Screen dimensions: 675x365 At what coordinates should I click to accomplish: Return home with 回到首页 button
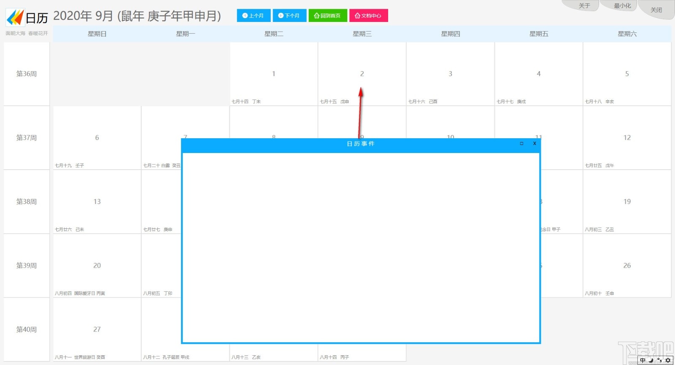(328, 16)
